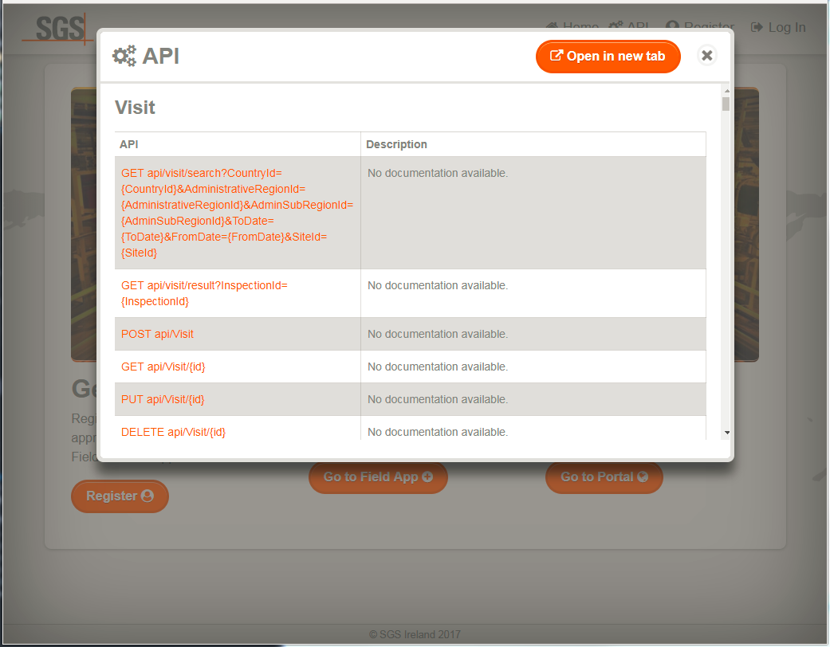Image resolution: width=830 pixels, height=647 pixels.
Task: Select the POST api/Visit link
Action: coord(157,334)
